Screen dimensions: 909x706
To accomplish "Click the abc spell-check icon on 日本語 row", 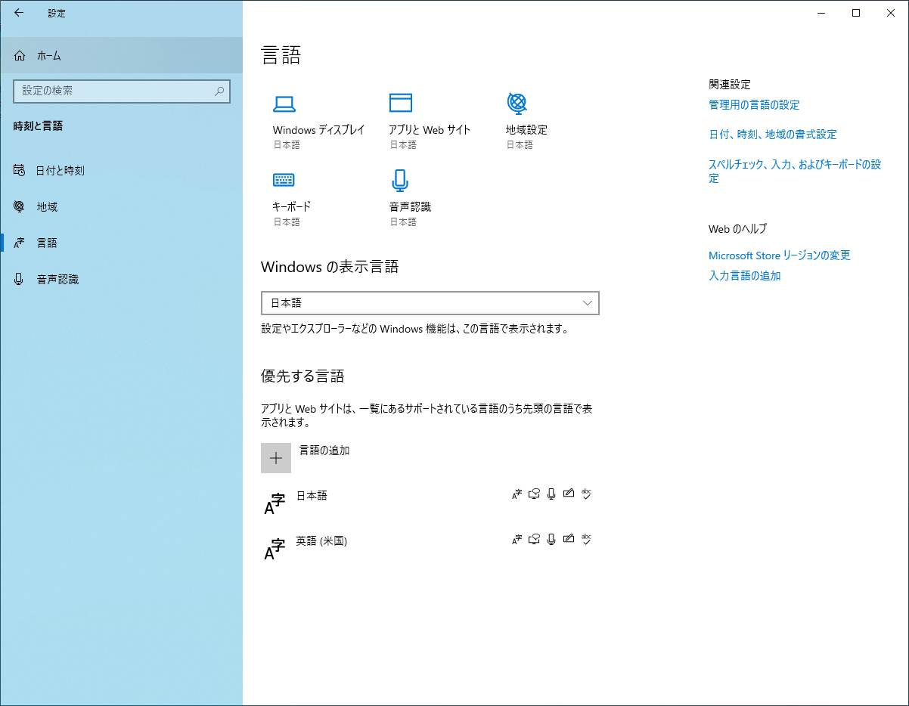I will 586,494.
